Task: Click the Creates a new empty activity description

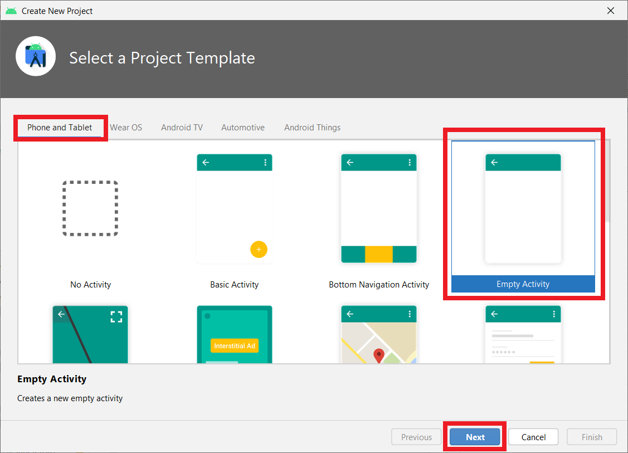Action: click(70, 398)
